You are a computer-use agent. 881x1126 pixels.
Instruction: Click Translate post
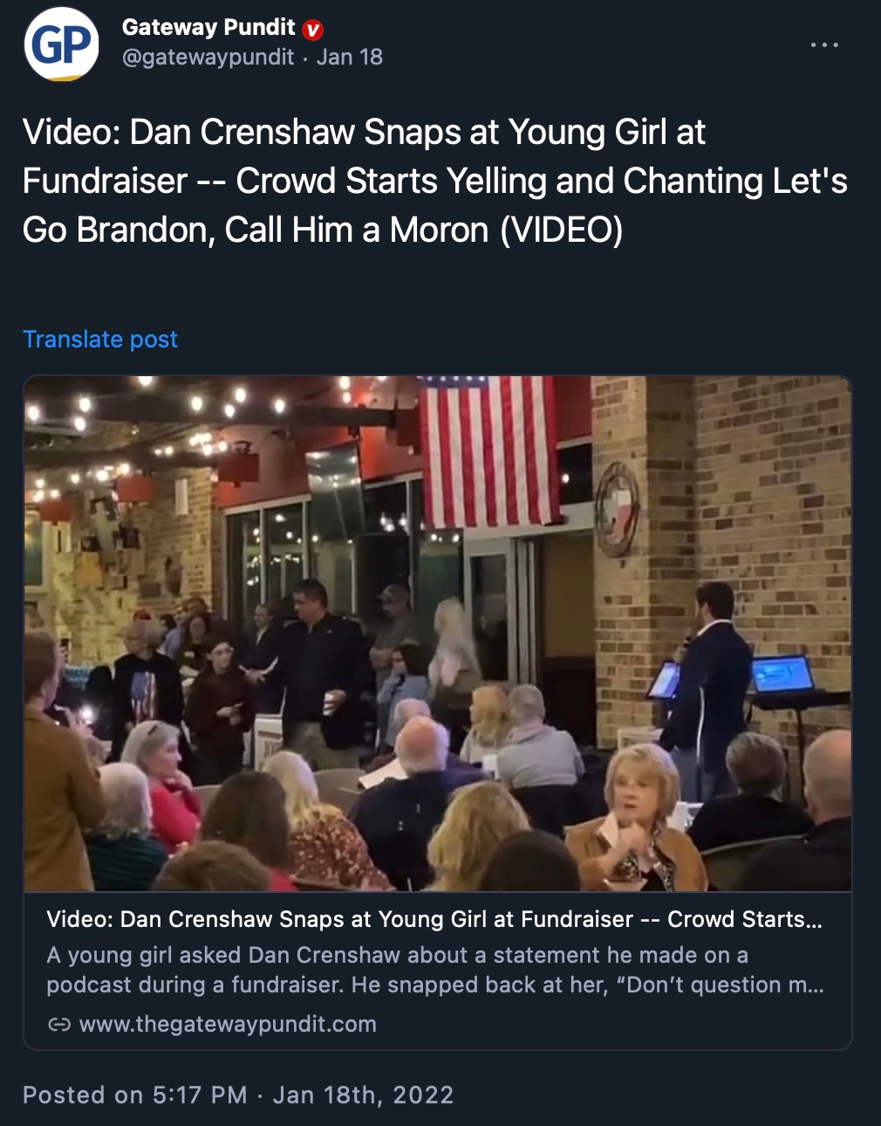point(100,340)
